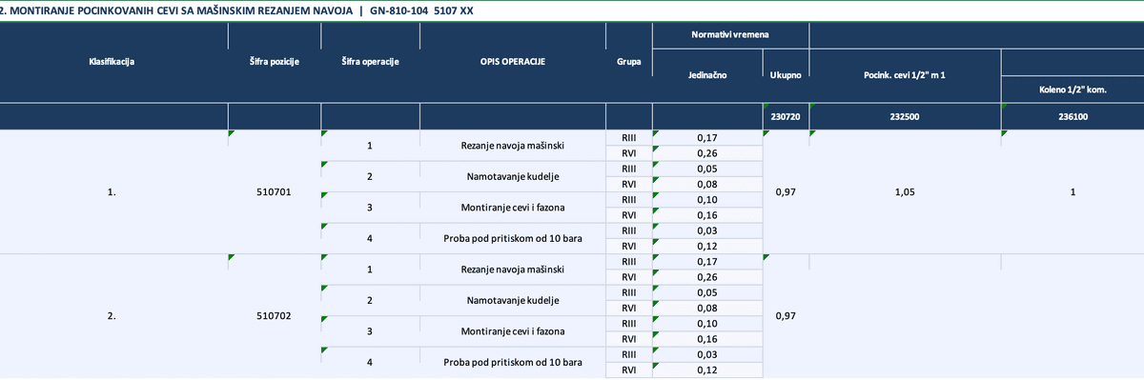The width and height of the screenshot is (1144, 380).
Task: Select operation code 4 in the 510701 block
Action: tap(370, 238)
